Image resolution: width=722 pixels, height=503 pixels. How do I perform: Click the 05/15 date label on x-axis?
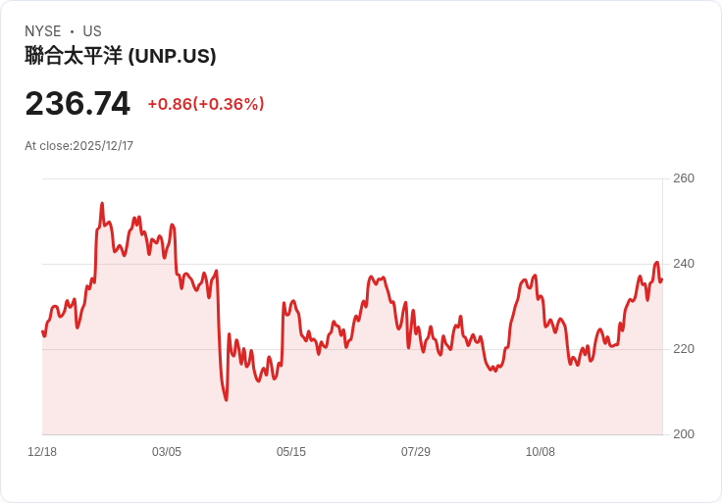[x=291, y=452]
